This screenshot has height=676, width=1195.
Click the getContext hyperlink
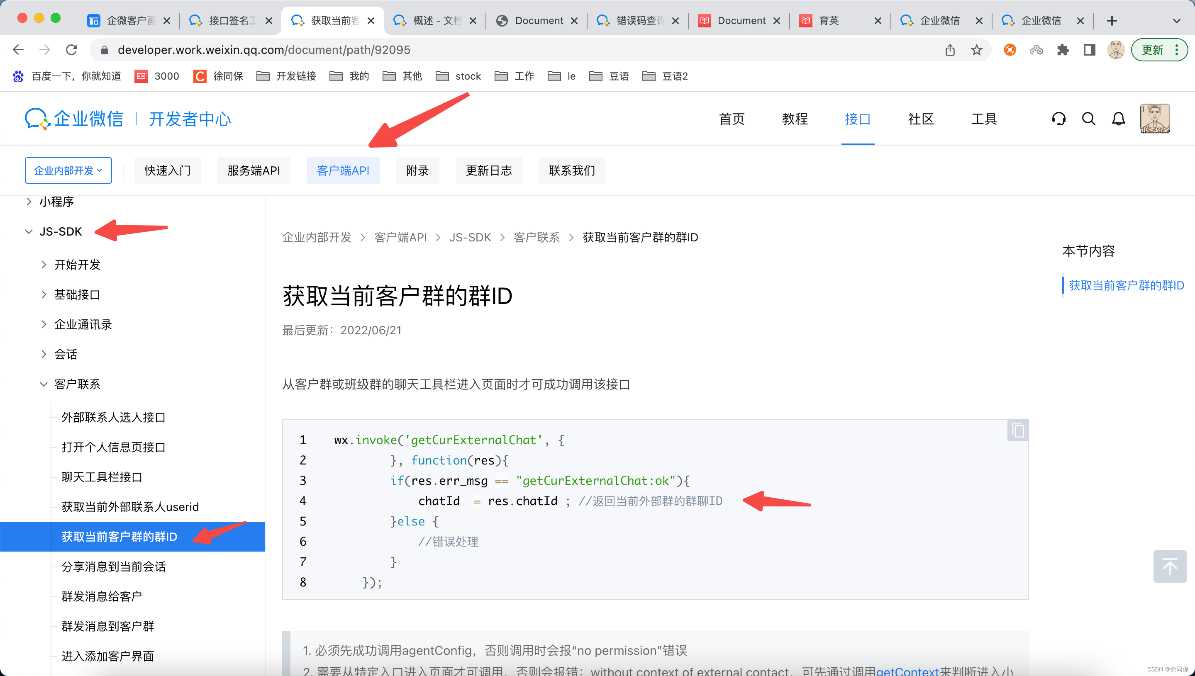pos(907,671)
